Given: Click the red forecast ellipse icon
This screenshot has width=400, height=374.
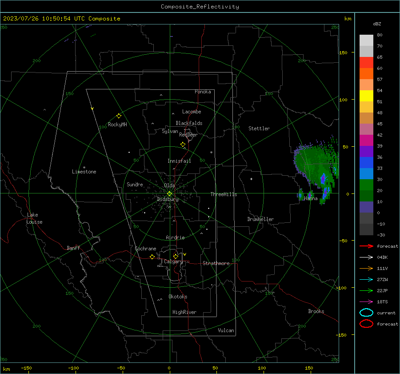Looking at the screenshot, I should 366,324.
